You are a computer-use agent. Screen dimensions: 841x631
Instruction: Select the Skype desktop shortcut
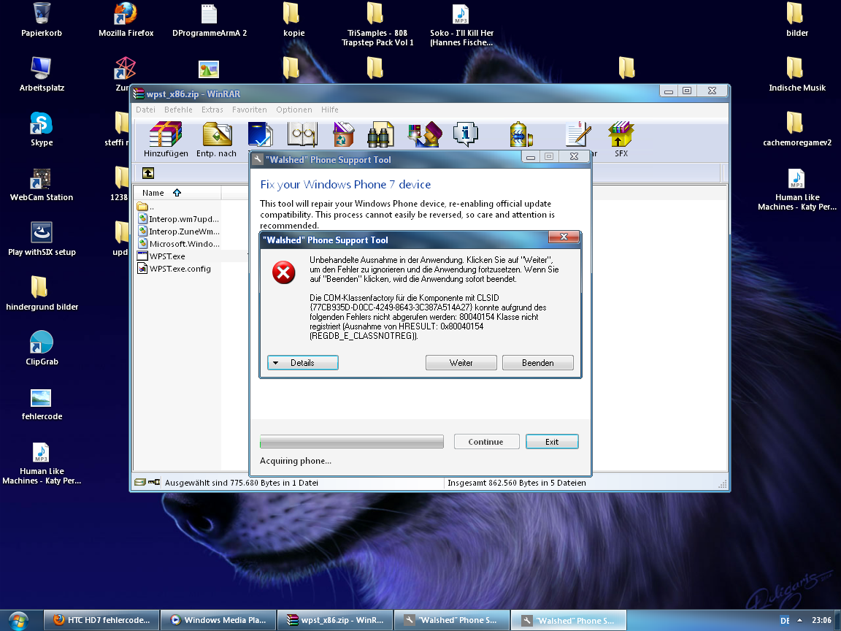(42, 129)
